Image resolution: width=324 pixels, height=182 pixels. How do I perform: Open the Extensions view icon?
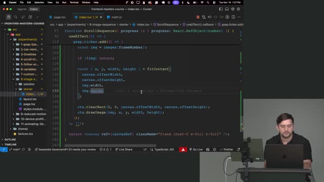coord(30,17)
